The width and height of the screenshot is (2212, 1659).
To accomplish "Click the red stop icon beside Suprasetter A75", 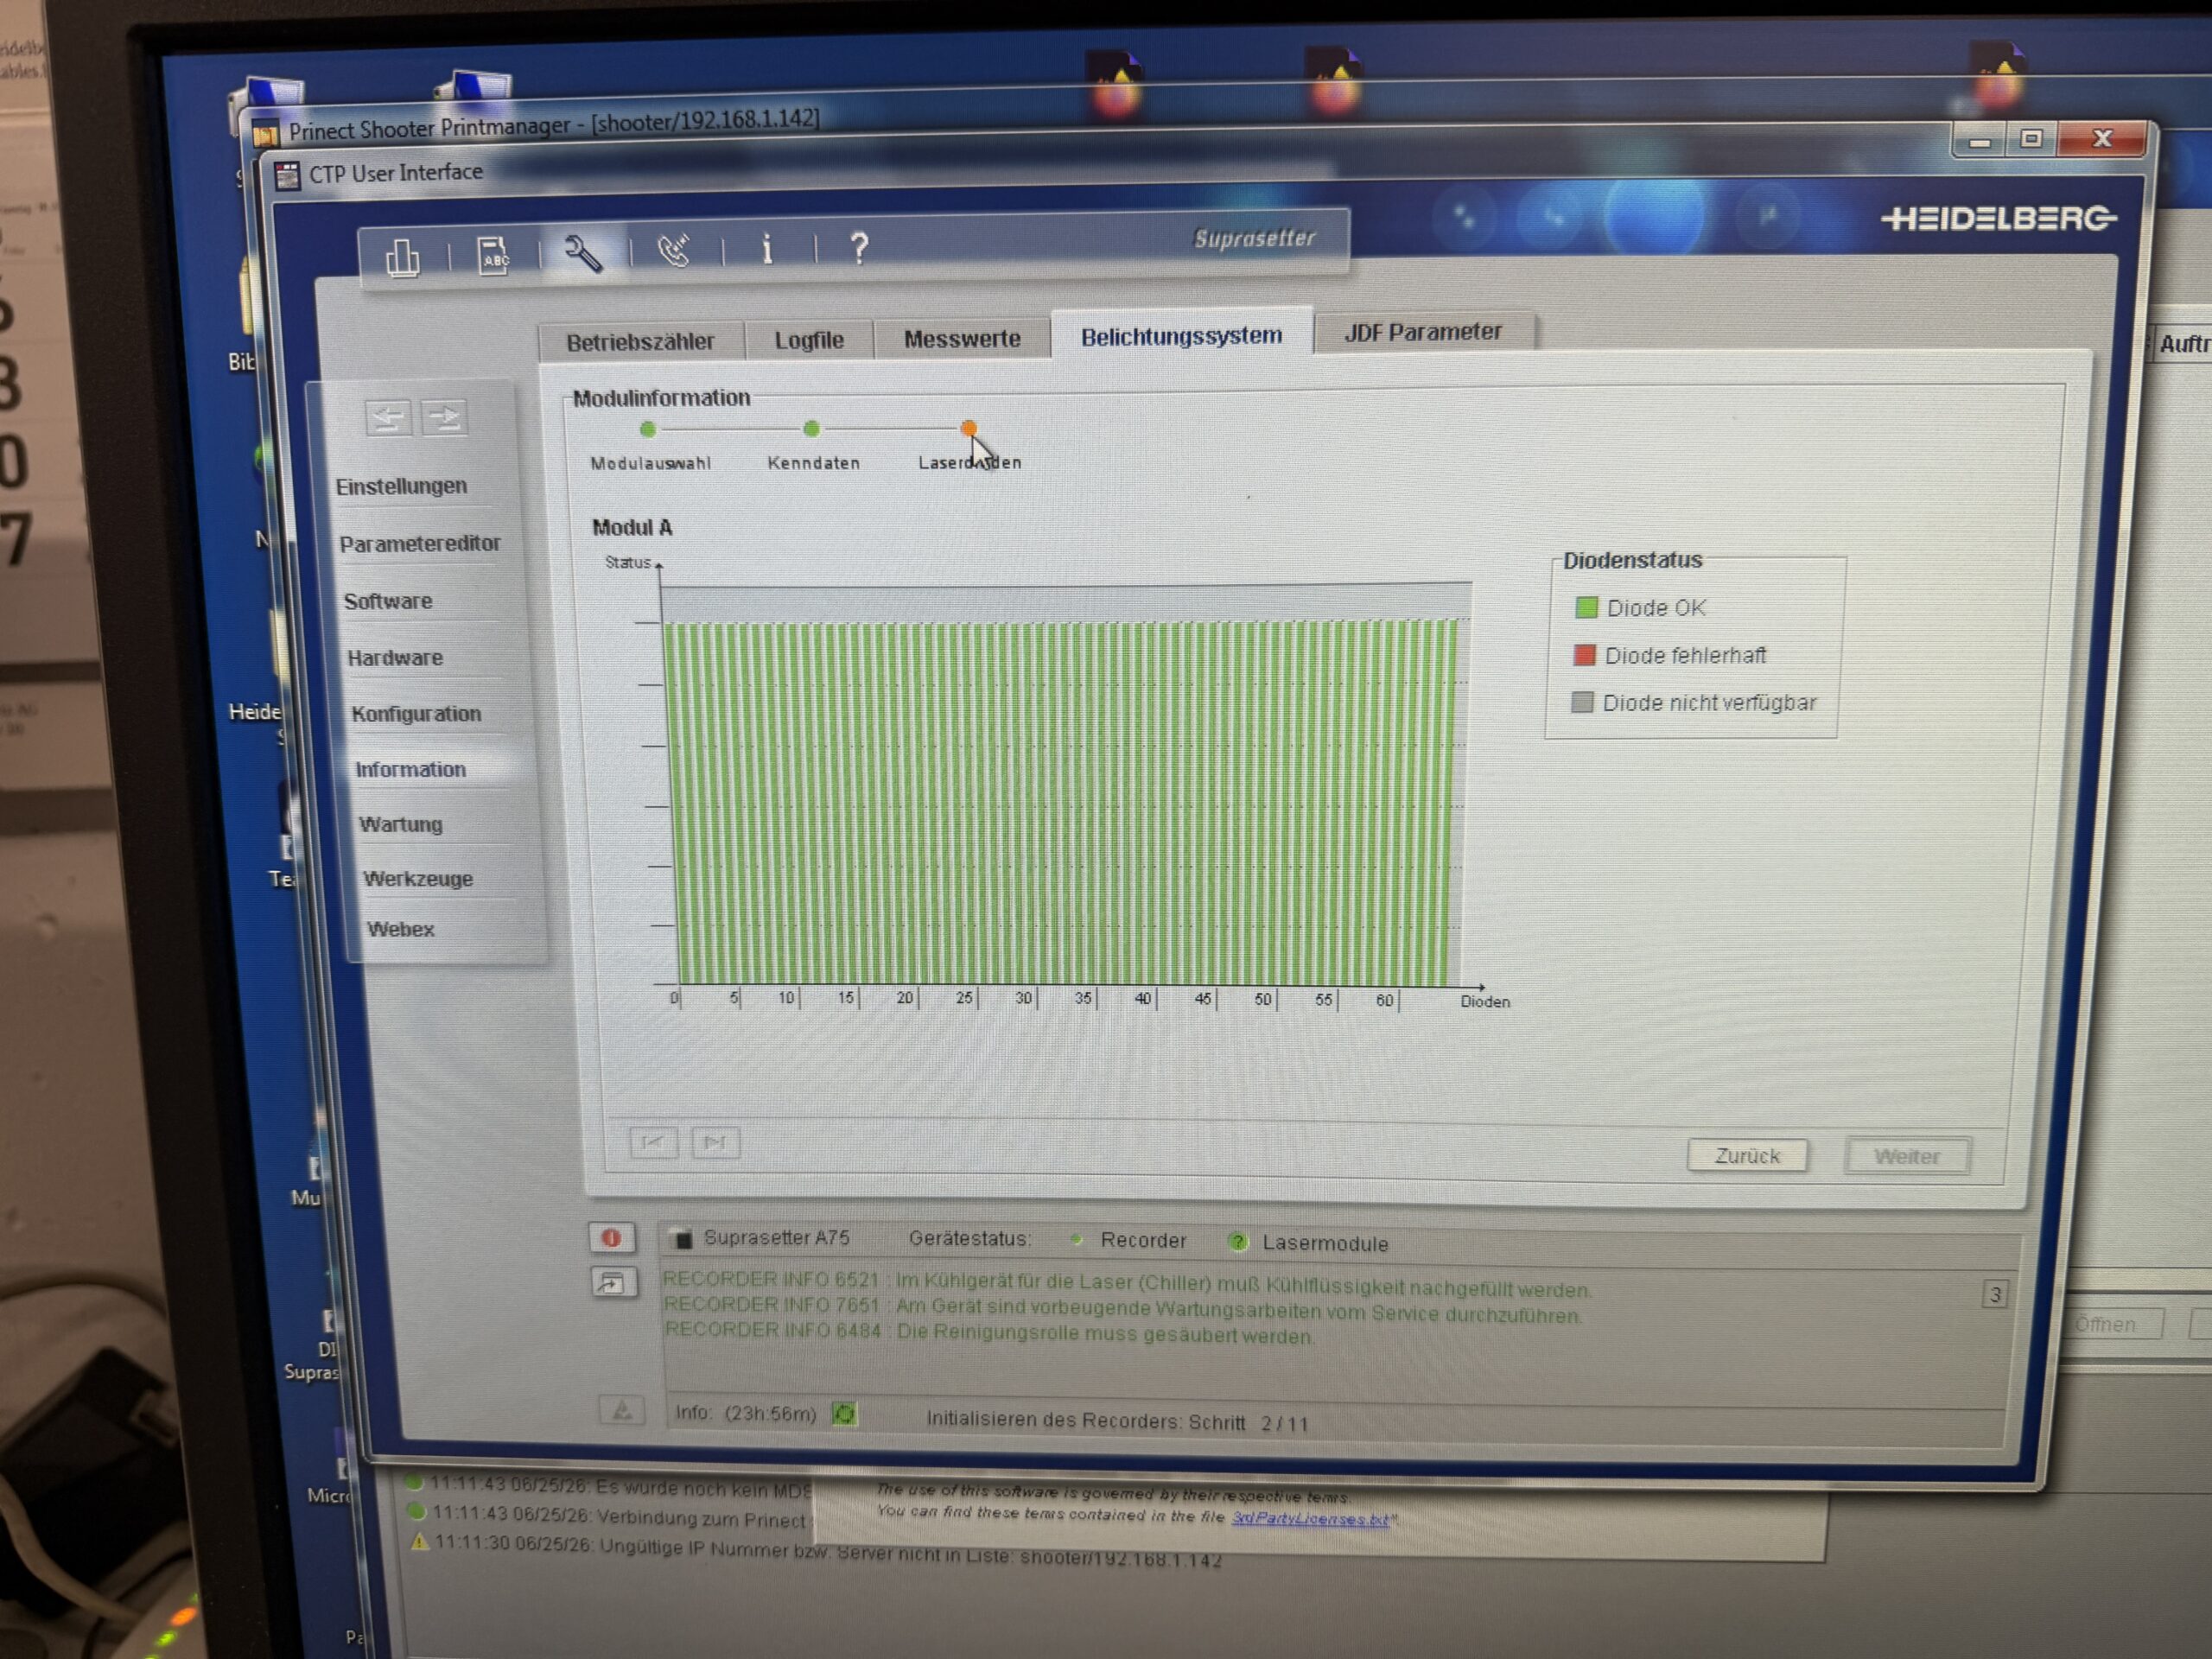I will 611,1238.
